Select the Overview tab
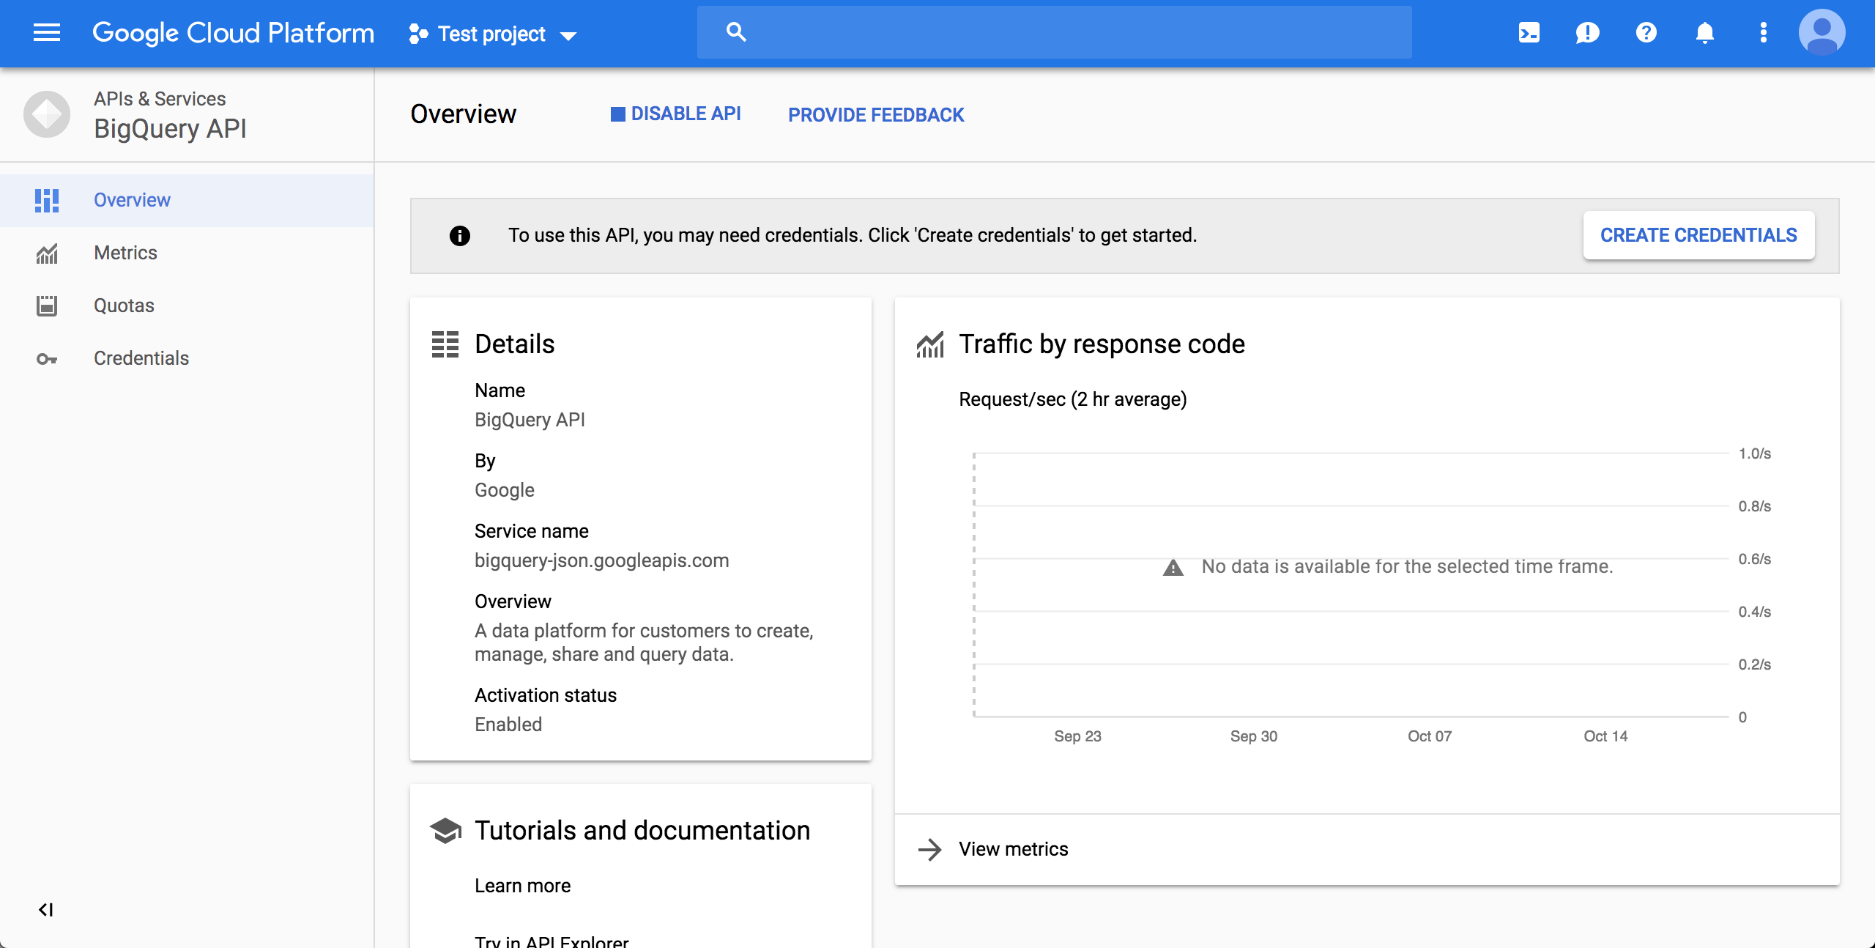The width and height of the screenshot is (1875, 948). tap(133, 199)
